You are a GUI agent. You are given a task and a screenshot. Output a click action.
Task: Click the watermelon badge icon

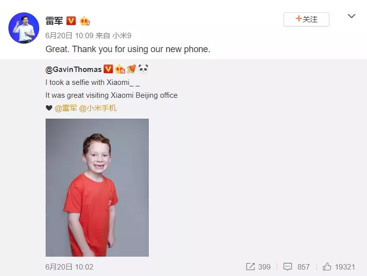click(131, 69)
